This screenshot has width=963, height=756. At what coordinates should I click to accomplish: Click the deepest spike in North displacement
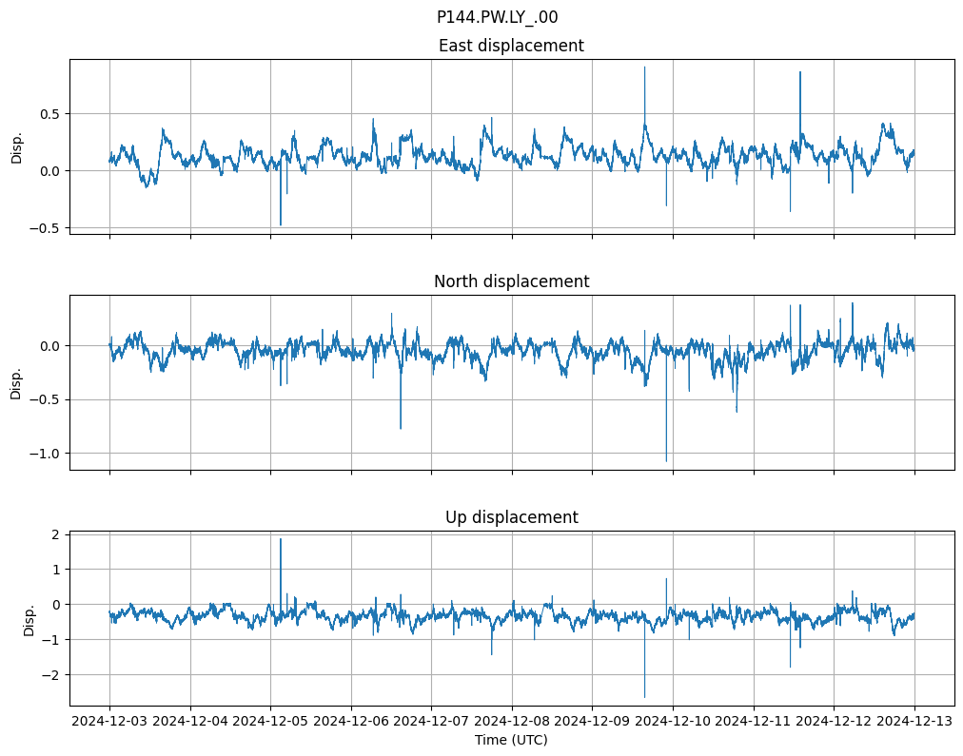pos(666,460)
